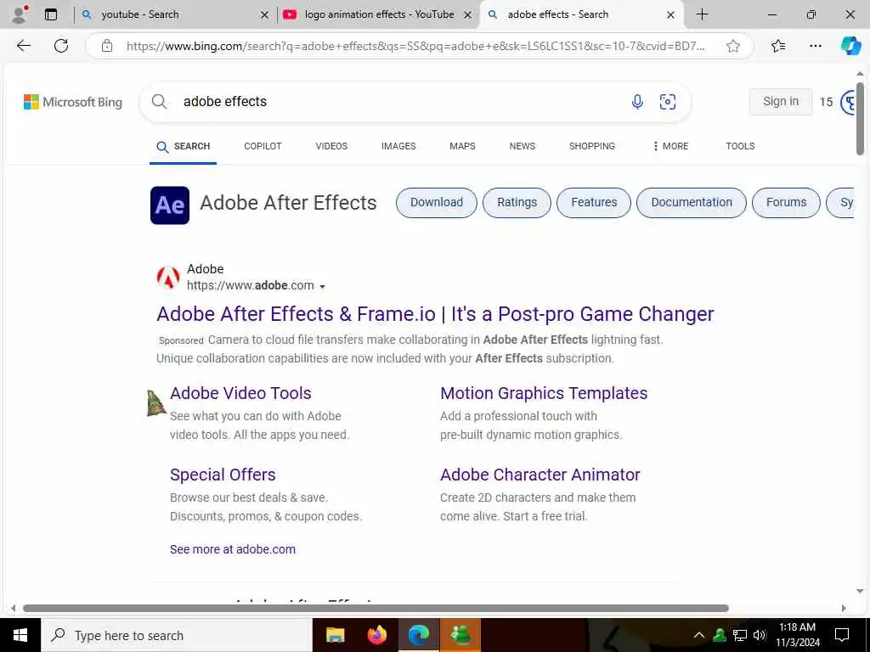Launch Firefox from taskbar
This screenshot has width=870, height=652.
(377, 635)
